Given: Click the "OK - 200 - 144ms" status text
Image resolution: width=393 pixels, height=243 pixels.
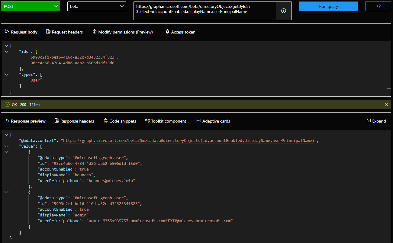Looking at the screenshot, I should (x=26, y=105).
